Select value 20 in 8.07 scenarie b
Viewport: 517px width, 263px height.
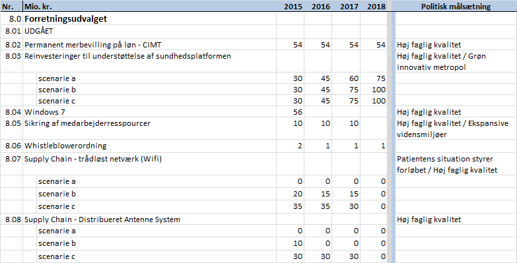pos(290,194)
